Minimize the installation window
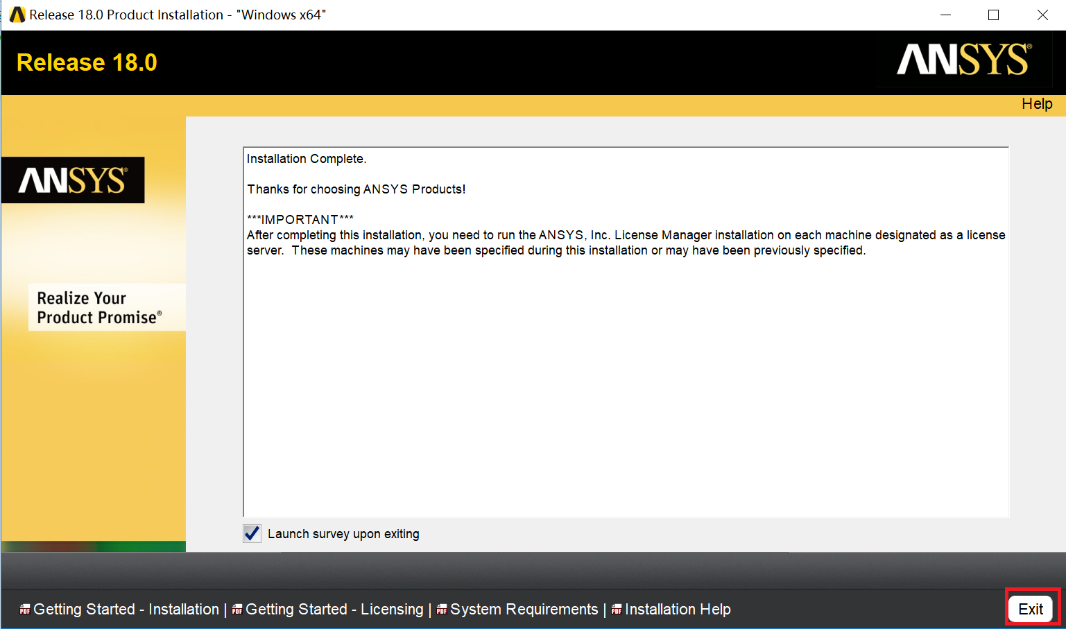This screenshot has height=629, width=1066. [x=945, y=15]
